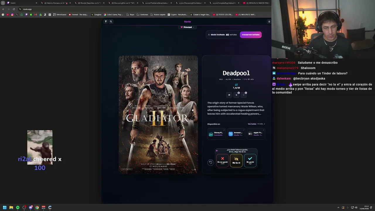Click the Conservar señales button
Image resolution: width=375 pixels, height=211 pixels.
tap(251, 35)
